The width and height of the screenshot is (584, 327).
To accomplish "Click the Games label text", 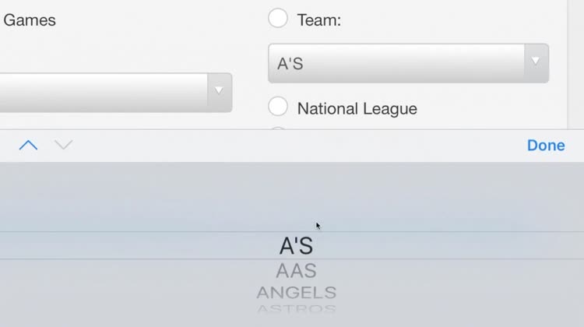I will click(30, 20).
